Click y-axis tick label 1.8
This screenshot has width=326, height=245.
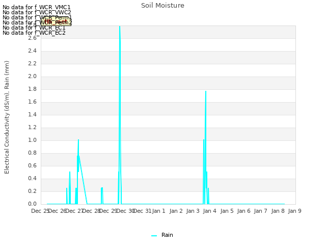(32, 89)
